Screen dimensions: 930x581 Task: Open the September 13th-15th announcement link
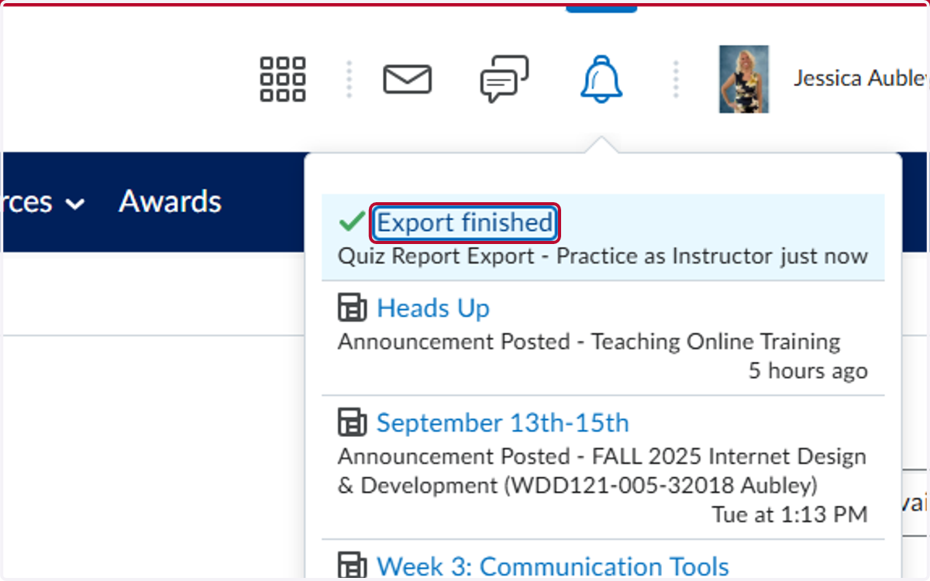pyautogui.click(x=503, y=423)
